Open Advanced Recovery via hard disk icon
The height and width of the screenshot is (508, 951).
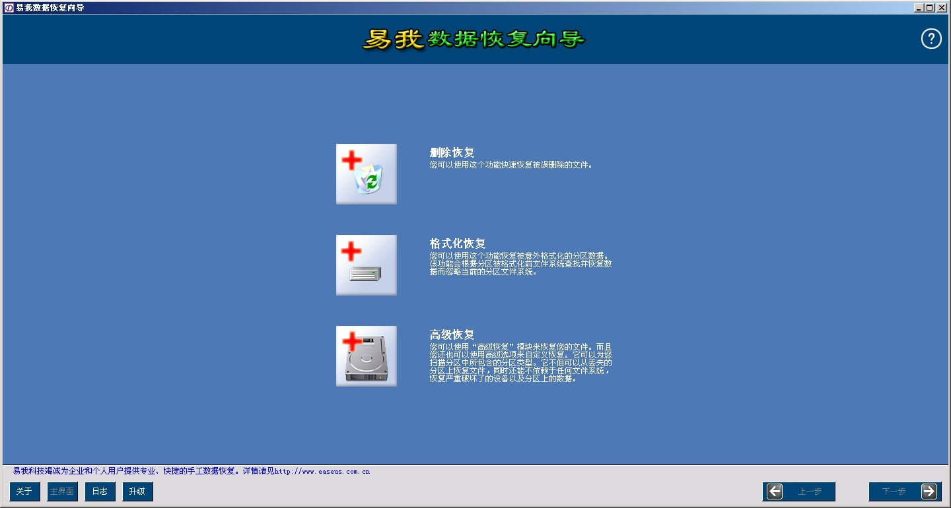(366, 356)
